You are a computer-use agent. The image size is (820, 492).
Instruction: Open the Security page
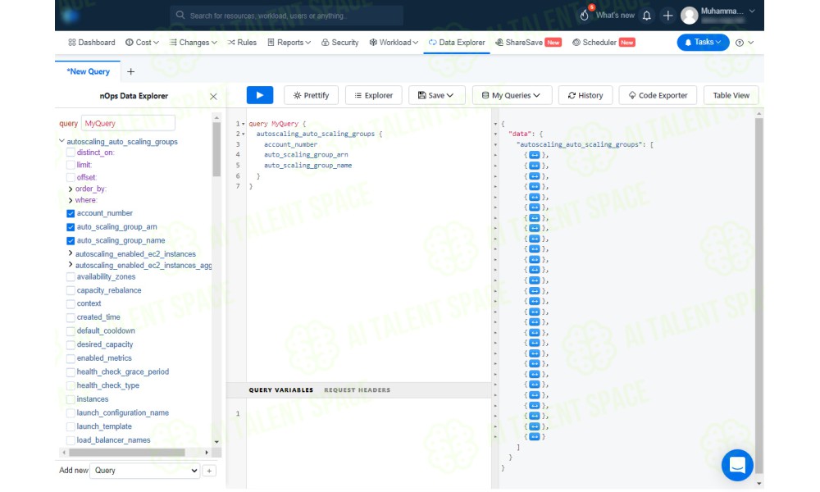pos(340,43)
